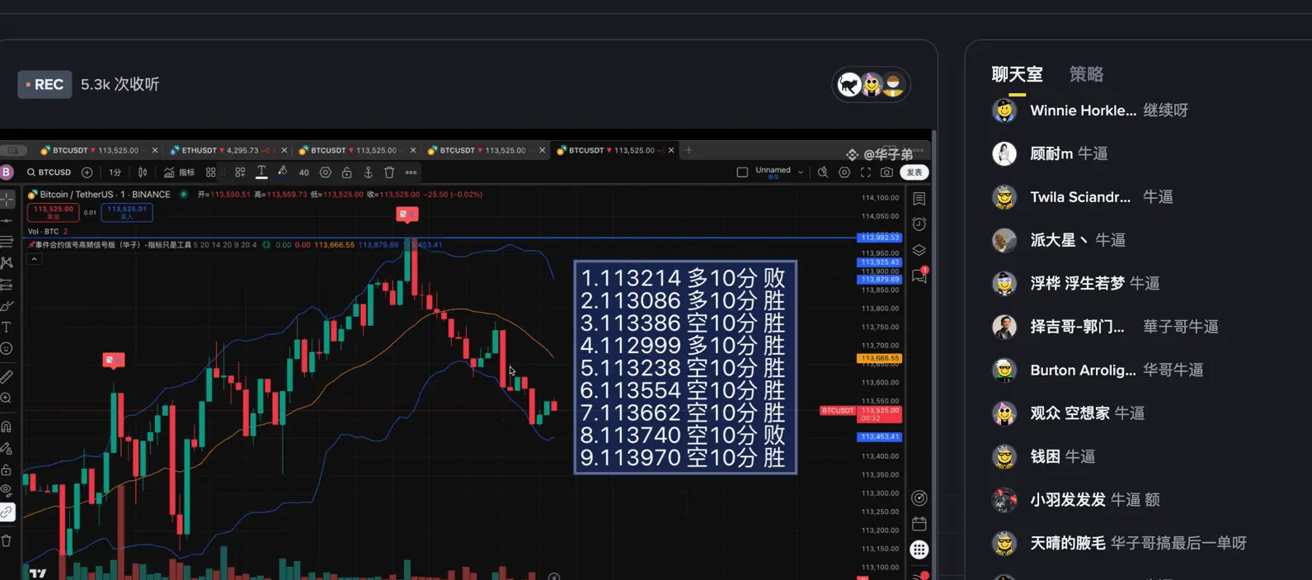Open indicator templates grid icon
Screen dimensions: 1312x580
(211, 172)
